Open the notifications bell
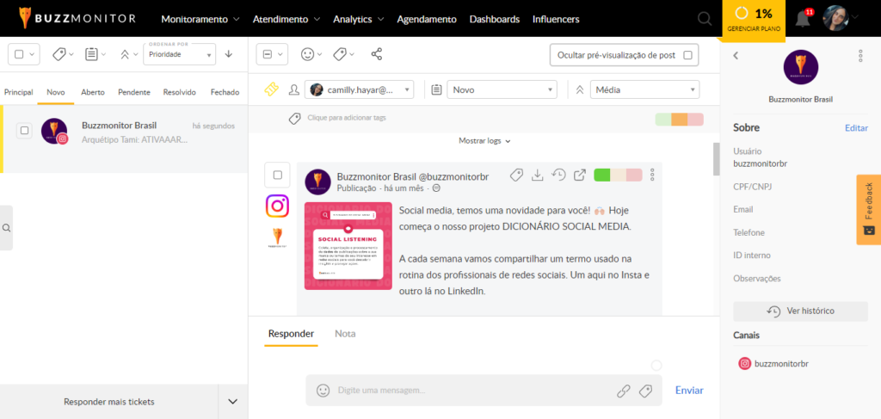 802,19
